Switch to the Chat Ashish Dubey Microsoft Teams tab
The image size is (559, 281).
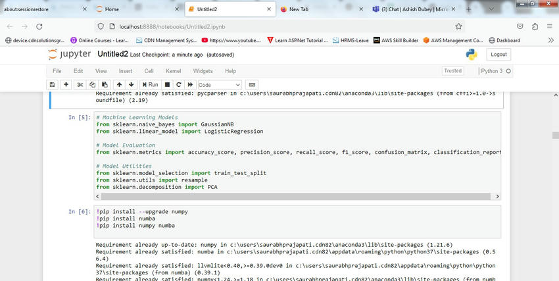tap(414, 9)
